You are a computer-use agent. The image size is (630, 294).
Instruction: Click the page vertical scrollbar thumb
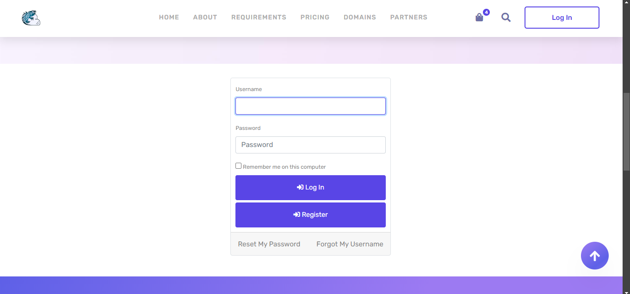[x=626, y=132]
